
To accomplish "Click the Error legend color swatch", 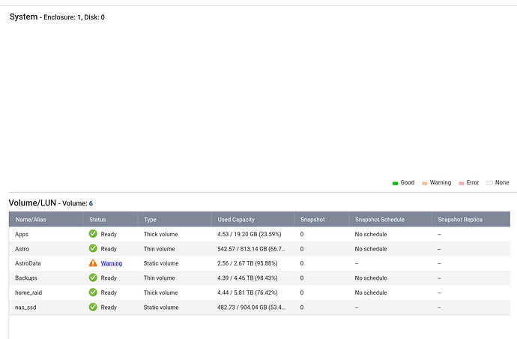I will (462, 183).
